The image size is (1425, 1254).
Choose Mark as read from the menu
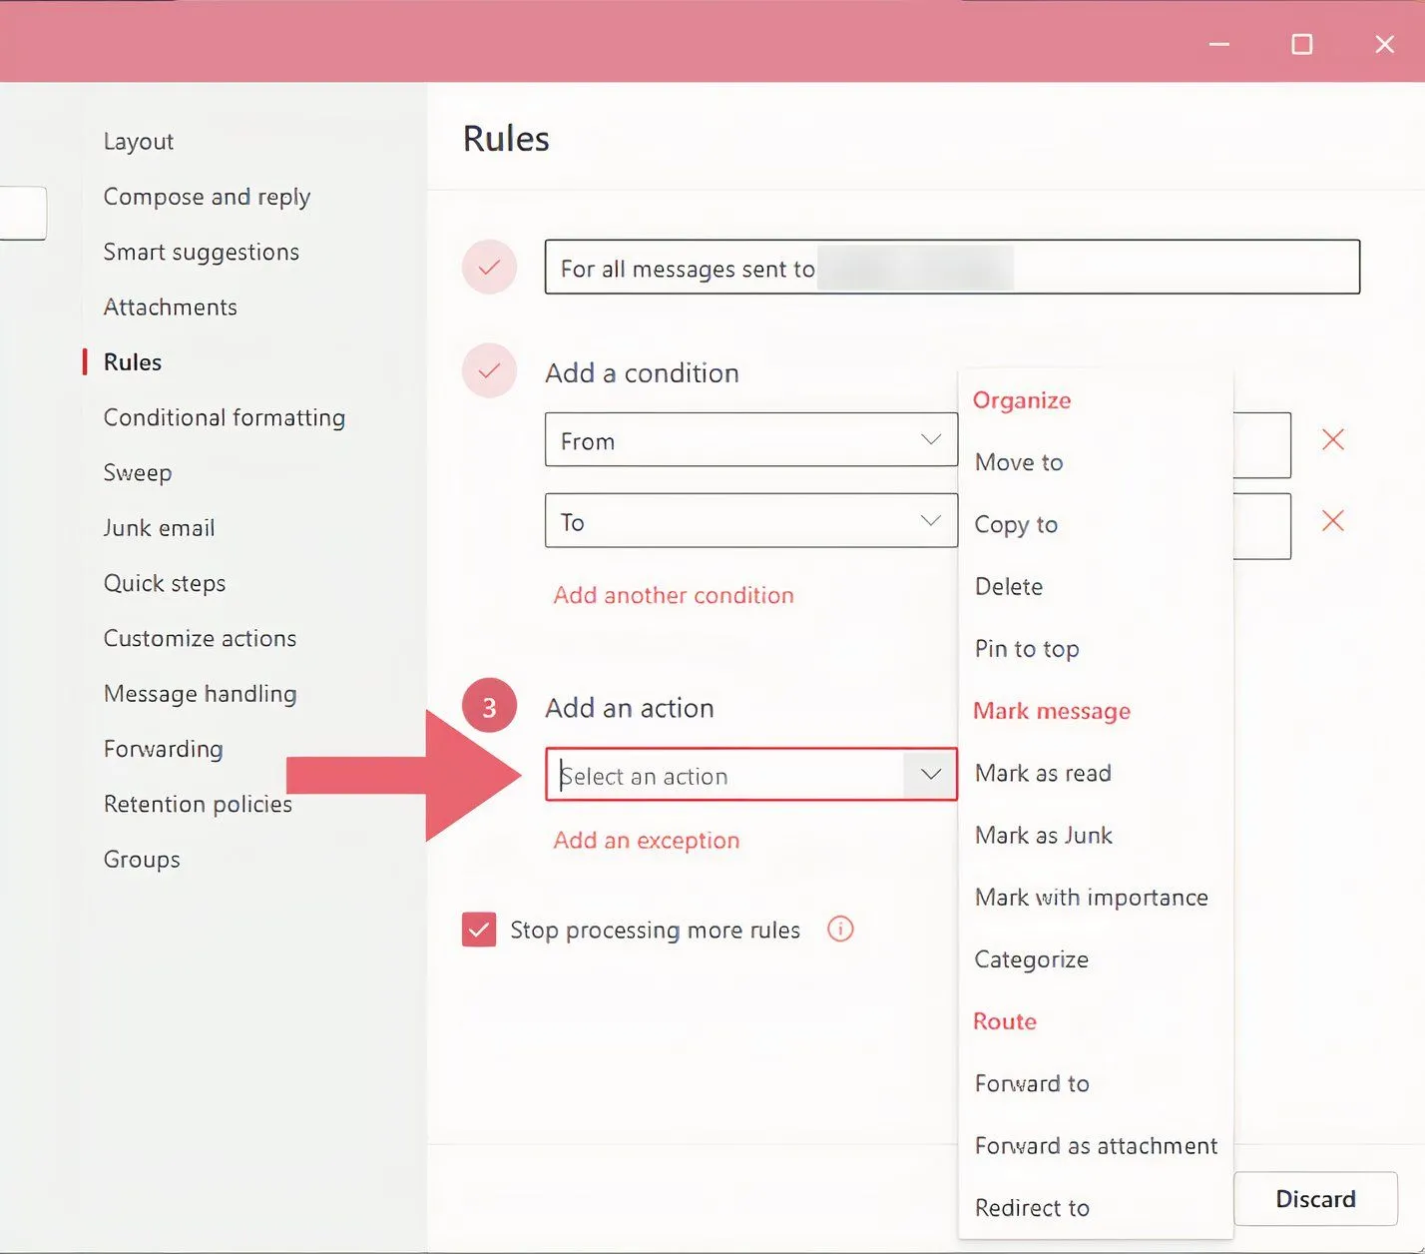click(1043, 773)
